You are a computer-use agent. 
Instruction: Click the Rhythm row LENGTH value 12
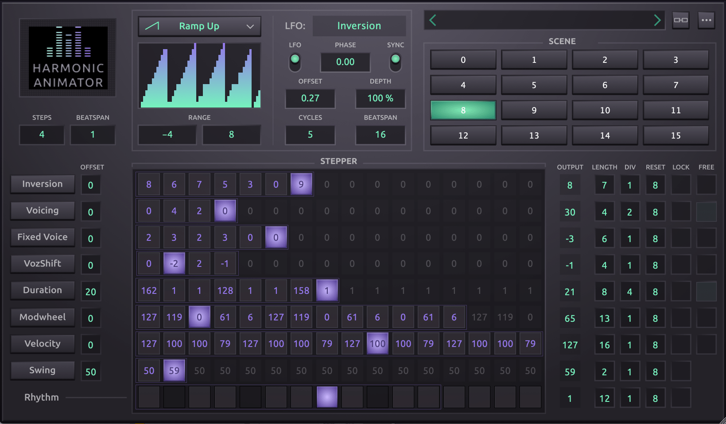pos(604,399)
